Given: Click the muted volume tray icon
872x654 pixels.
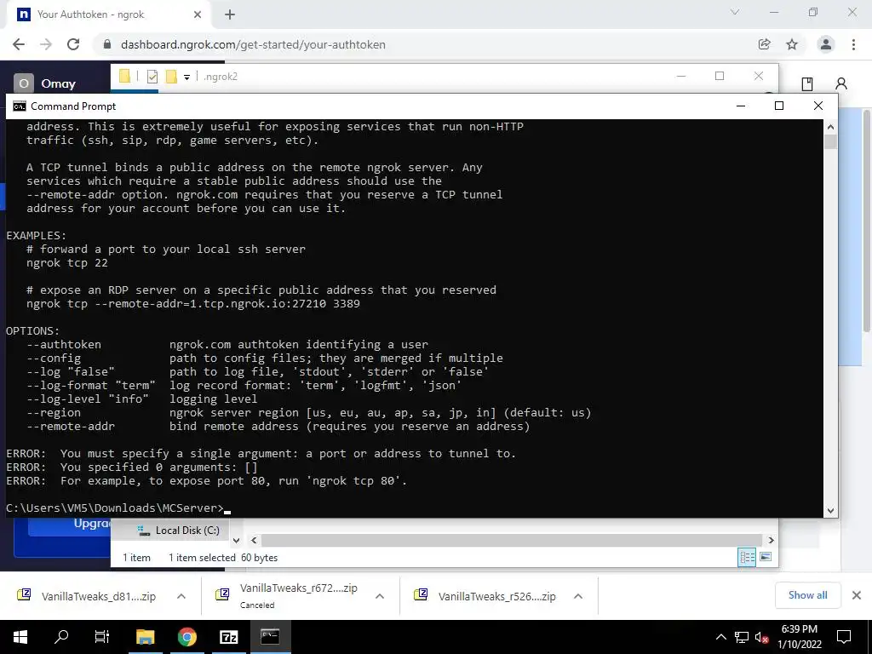Looking at the screenshot, I should [761, 637].
